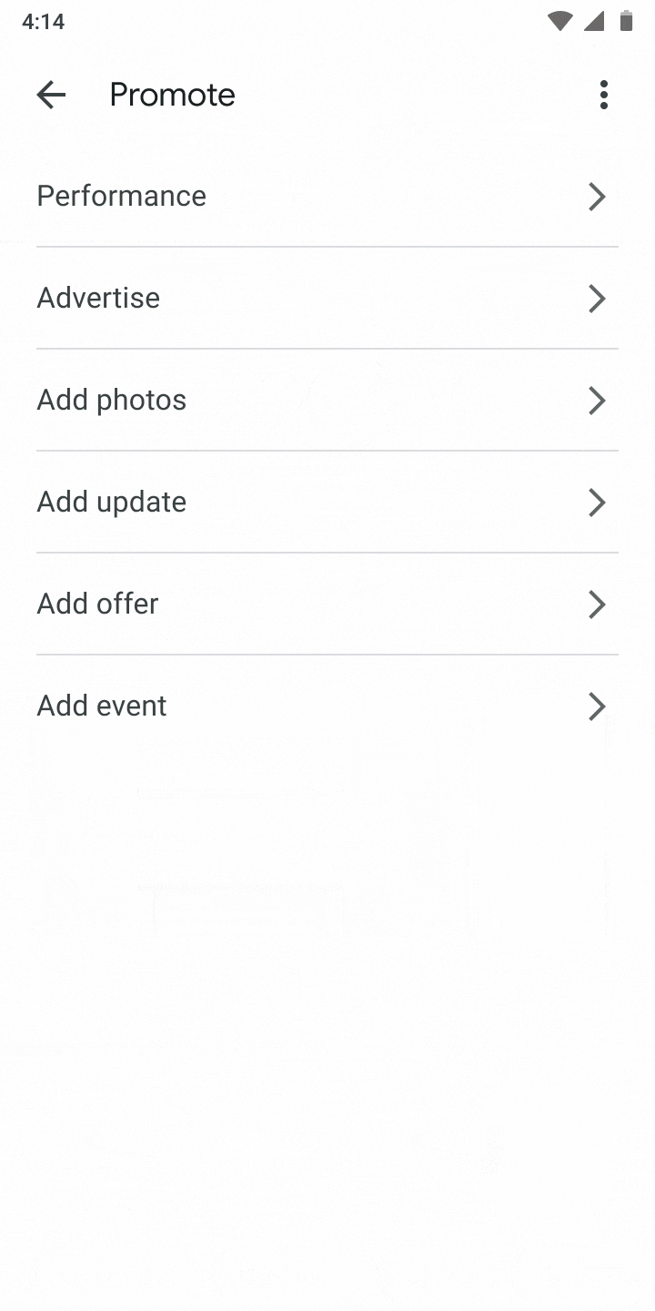Tap the cellular signal status icon
This screenshot has height=1311, width=655.
point(593,21)
